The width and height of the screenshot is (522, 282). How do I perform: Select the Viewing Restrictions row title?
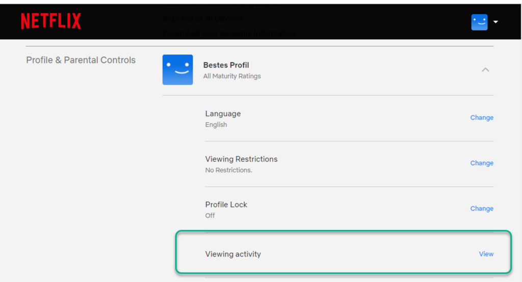coord(241,159)
